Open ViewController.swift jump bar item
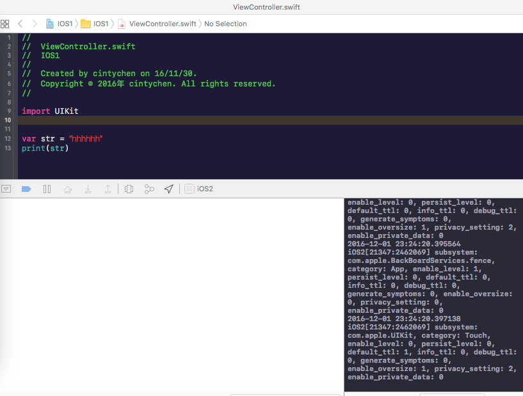Screen dimensions: 523x396 click(x=157, y=24)
